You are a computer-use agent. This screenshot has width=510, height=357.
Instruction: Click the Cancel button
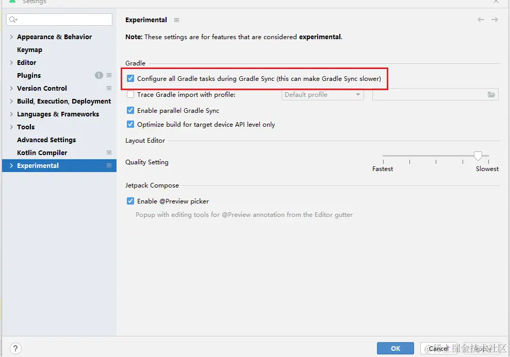(x=438, y=348)
